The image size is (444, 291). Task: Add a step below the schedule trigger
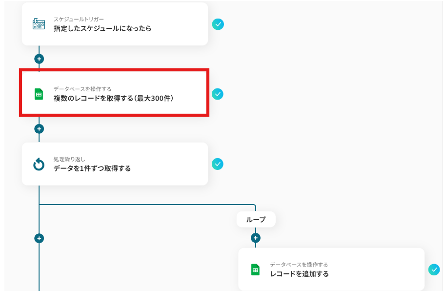[x=39, y=59]
